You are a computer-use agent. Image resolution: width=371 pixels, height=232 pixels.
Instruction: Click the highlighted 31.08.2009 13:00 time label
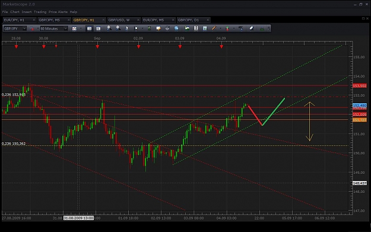pyautogui.click(x=78, y=218)
